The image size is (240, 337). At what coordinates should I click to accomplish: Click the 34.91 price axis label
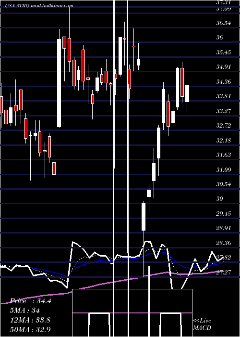[x=224, y=67]
